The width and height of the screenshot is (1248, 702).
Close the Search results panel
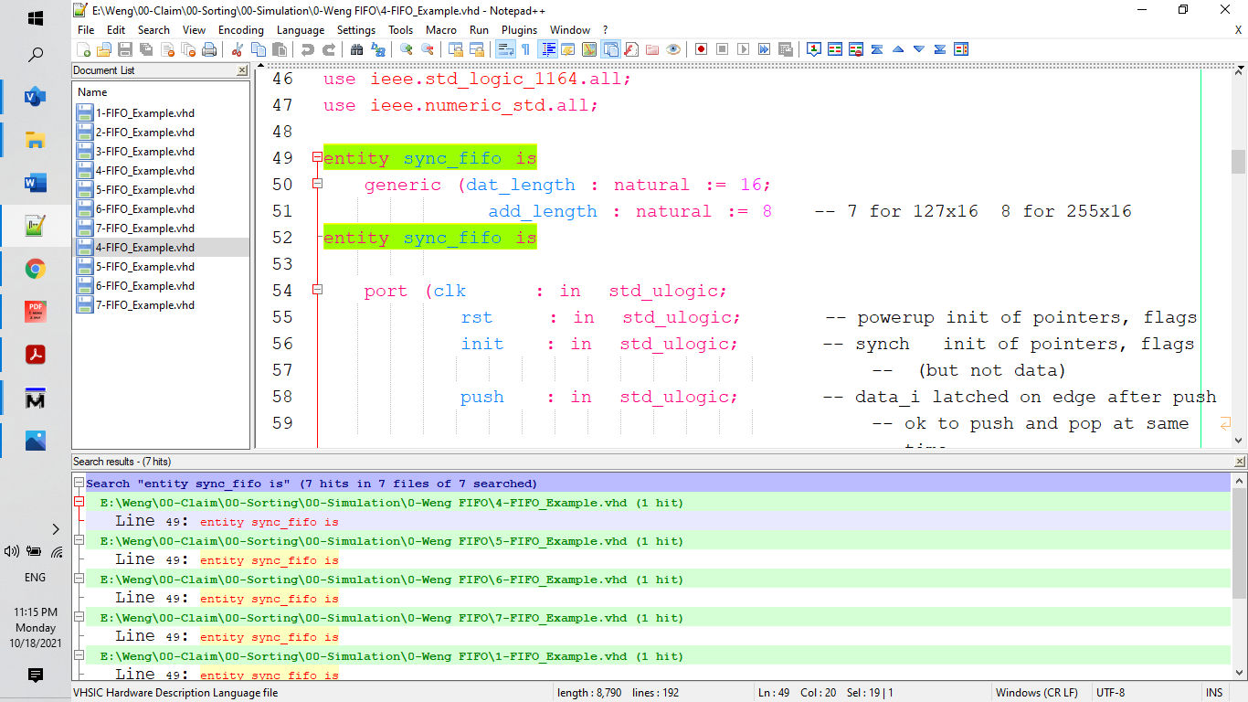[1240, 462]
